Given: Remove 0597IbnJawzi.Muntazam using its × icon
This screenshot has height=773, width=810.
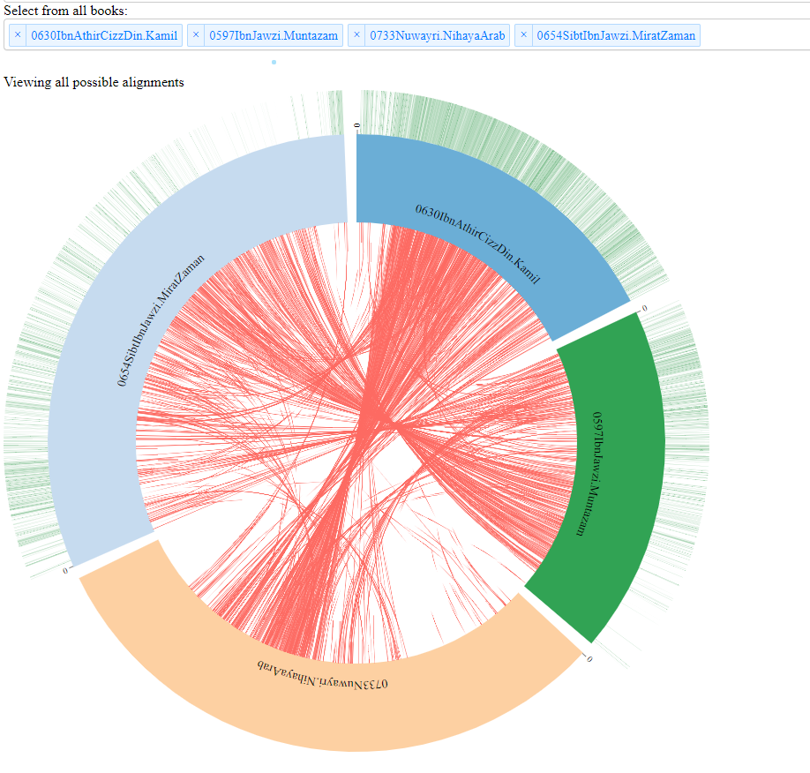Looking at the screenshot, I should (x=196, y=35).
